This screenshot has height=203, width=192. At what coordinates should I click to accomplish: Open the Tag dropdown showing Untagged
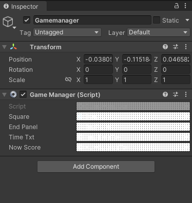point(67,32)
